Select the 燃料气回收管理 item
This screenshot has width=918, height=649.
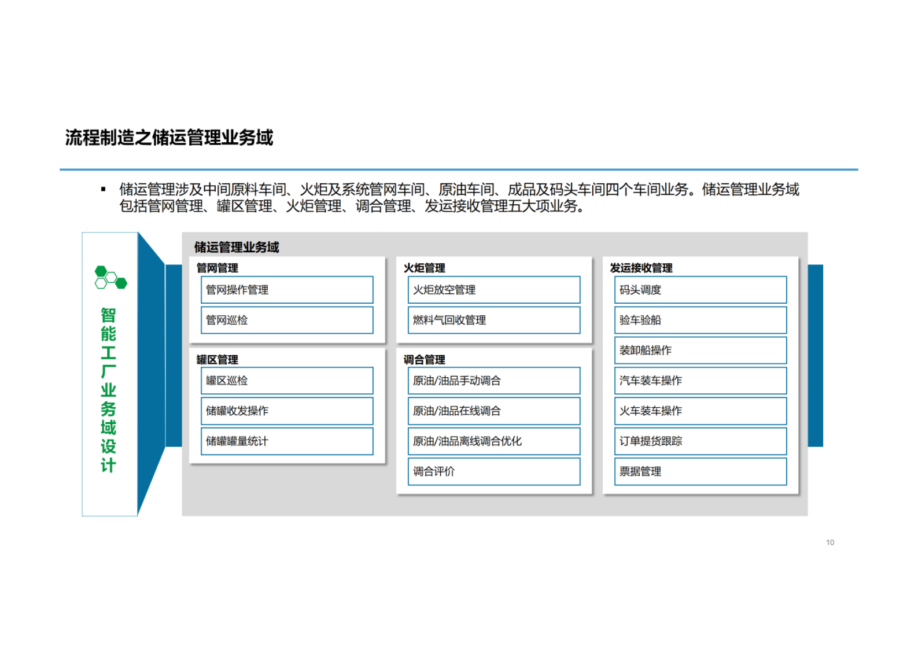tap(494, 320)
